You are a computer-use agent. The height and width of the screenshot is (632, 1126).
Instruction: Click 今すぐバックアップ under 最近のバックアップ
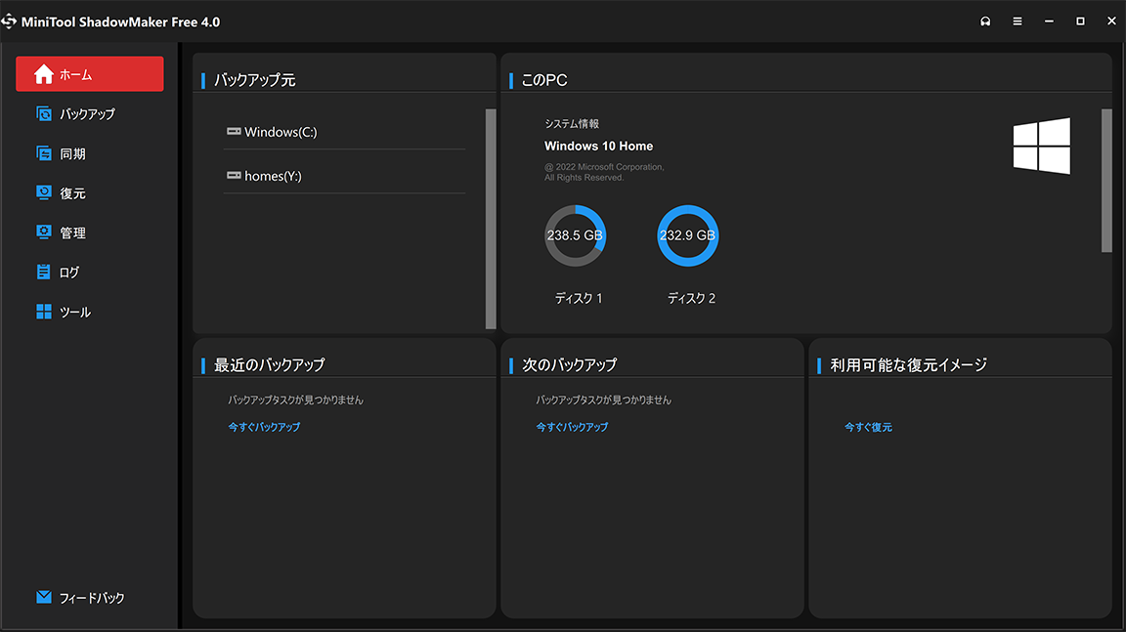264,427
